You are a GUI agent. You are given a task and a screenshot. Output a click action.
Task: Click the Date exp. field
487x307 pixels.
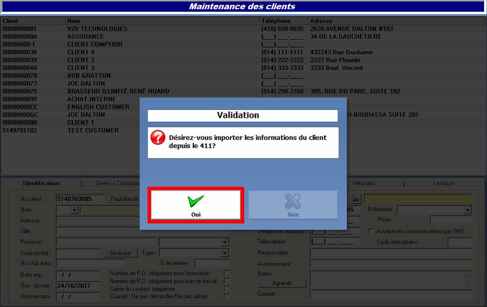pyautogui.click(x=78, y=275)
